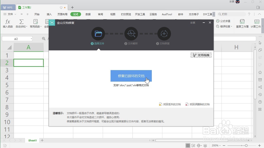This screenshot has height=148, width=264.
Task: Click the File Analysis step icon
Action: click(131, 34)
